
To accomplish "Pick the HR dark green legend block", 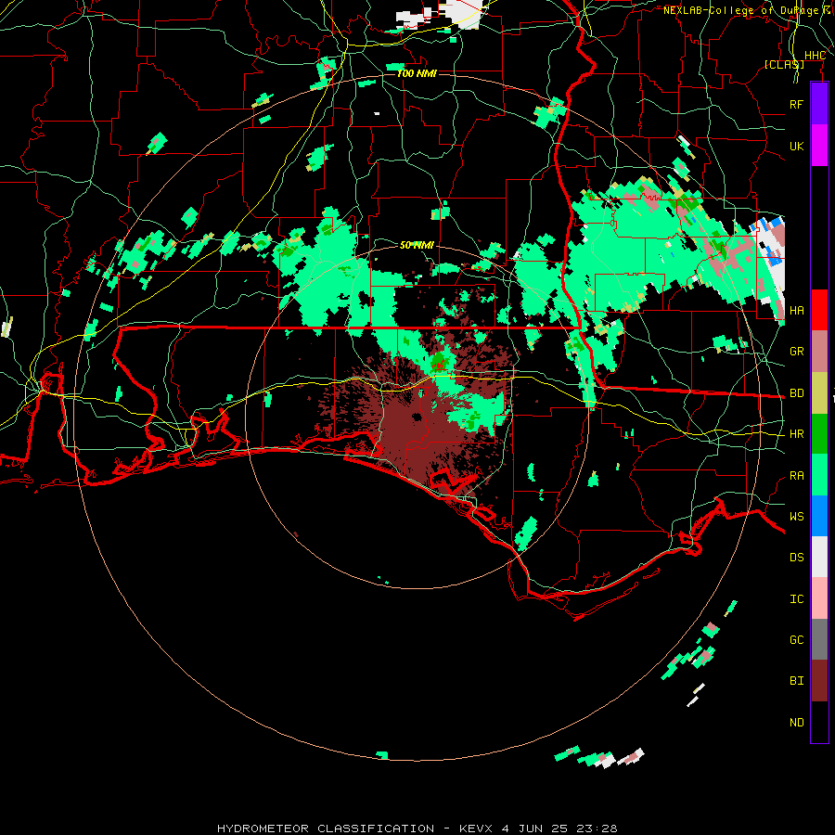I will click(x=819, y=434).
